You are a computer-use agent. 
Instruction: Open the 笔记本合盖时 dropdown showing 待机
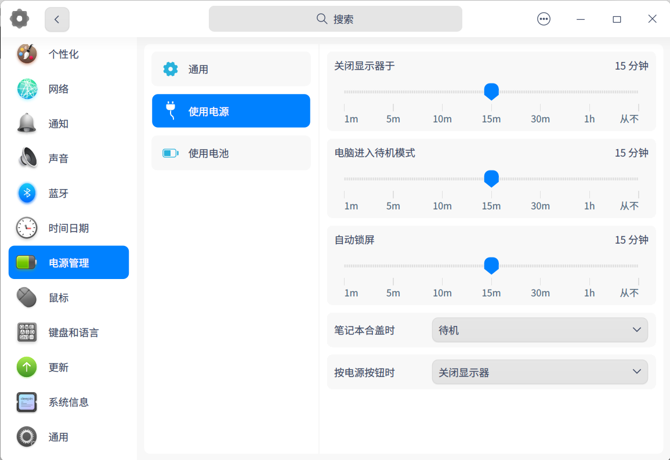coord(540,329)
